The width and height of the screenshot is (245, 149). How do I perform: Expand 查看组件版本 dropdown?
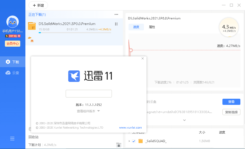(88, 111)
